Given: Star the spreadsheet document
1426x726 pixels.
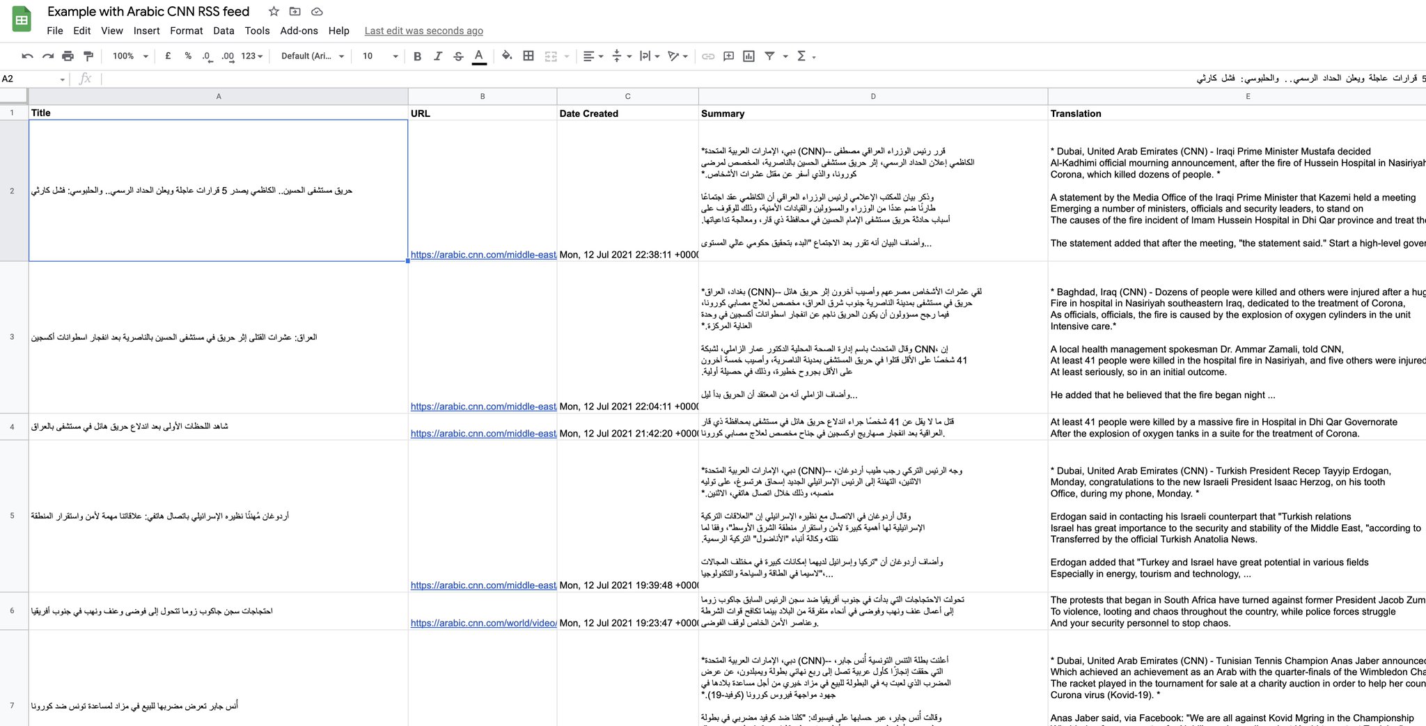Looking at the screenshot, I should (273, 11).
